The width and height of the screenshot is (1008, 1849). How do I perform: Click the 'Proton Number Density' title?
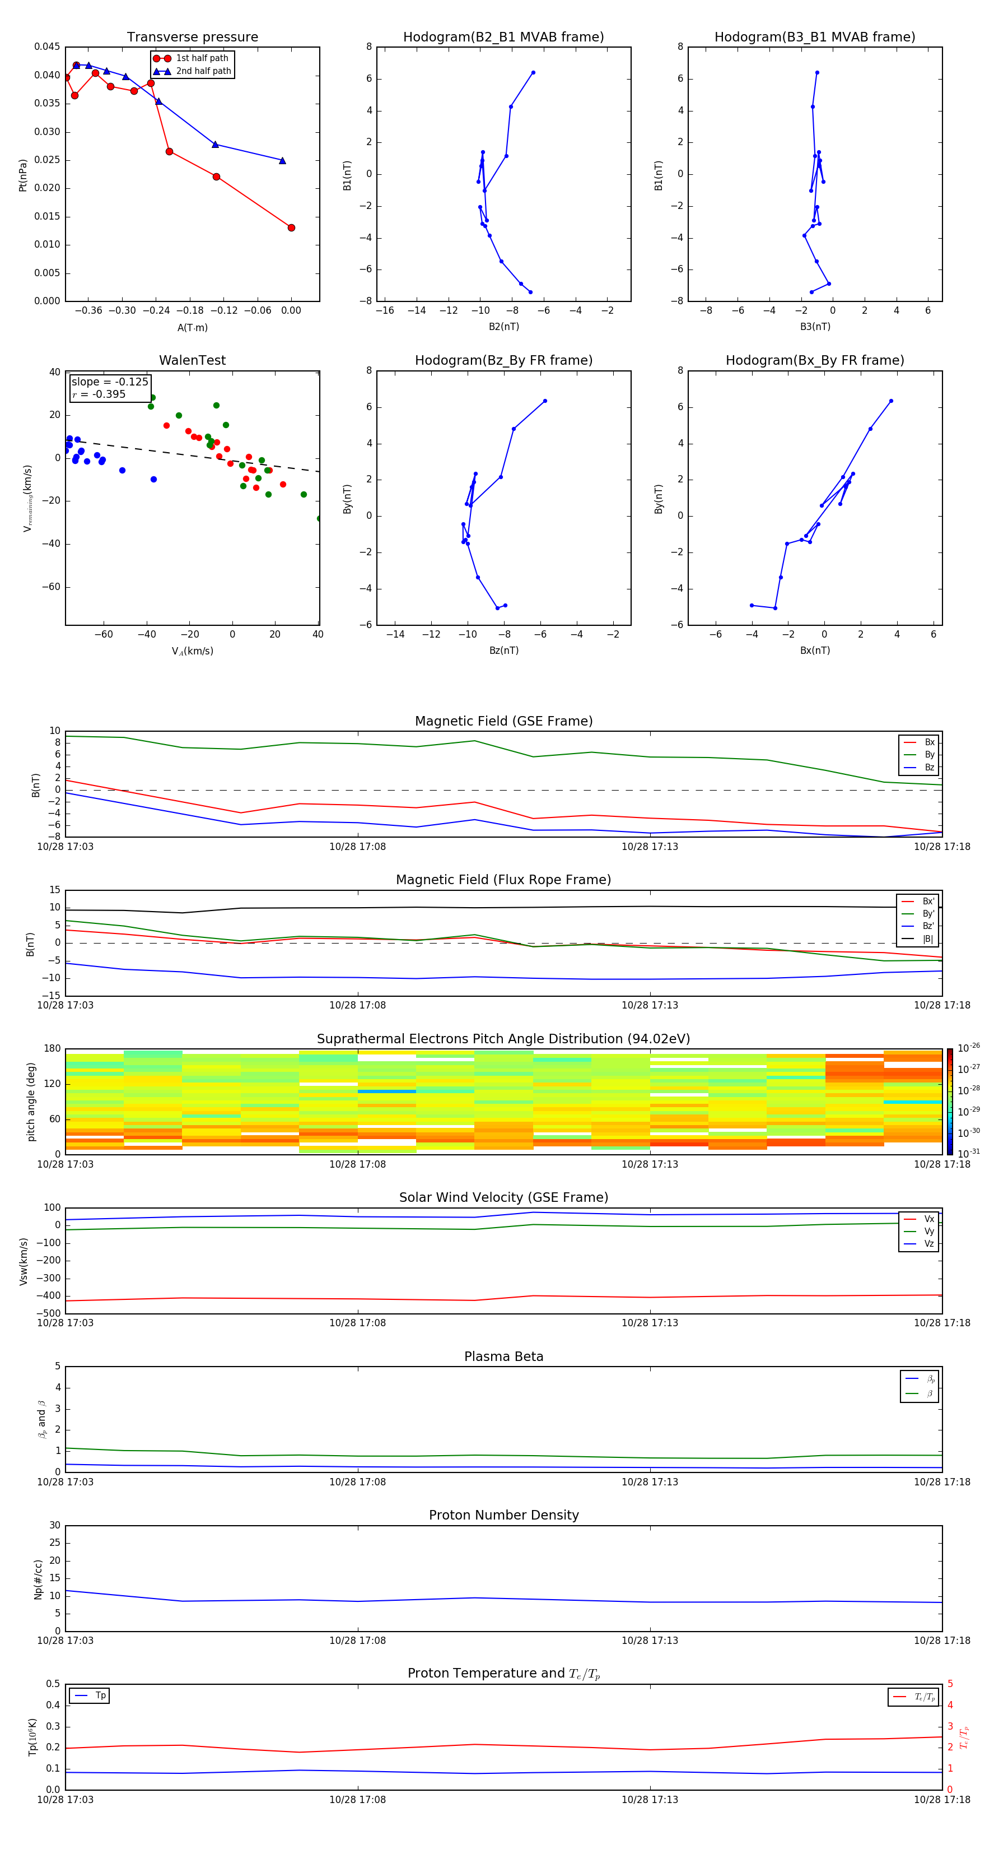(x=503, y=1515)
